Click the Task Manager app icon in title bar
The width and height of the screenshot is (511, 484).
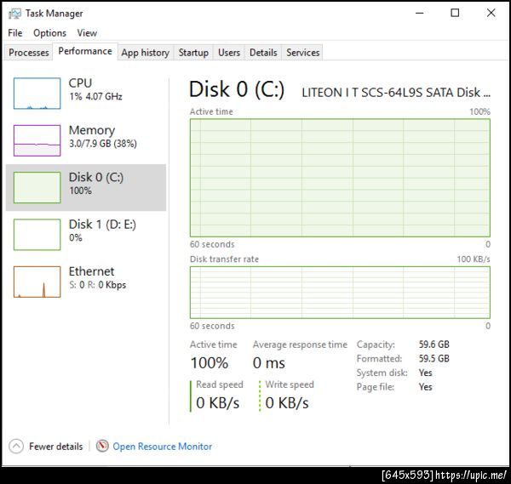pyautogui.click(x=14, y=14)
